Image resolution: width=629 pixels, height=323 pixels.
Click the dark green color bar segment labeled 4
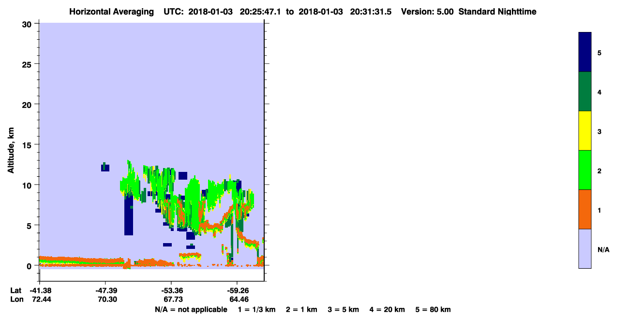585,92
